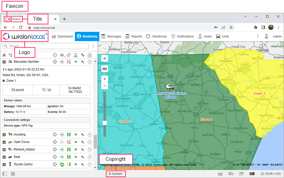
Task: Uncheck the Toyota Camry checkbox
Action: click(4, 165)
